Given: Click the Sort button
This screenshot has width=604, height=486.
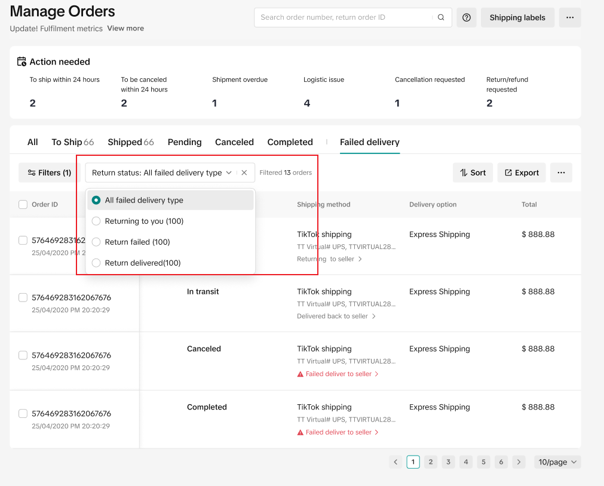Looking at the screenshot, I should coord(473,173).
